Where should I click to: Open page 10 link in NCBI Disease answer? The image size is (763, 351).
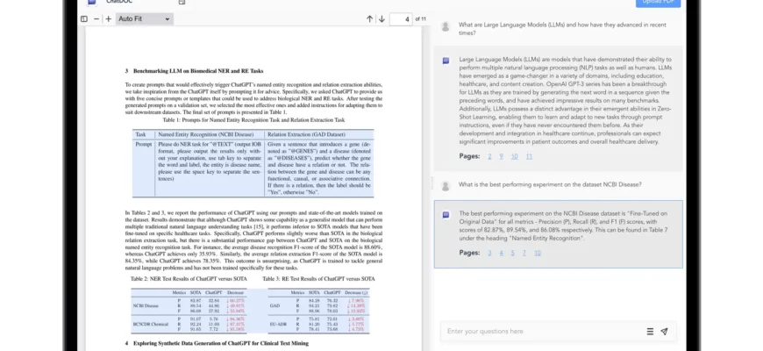(537, 253)
